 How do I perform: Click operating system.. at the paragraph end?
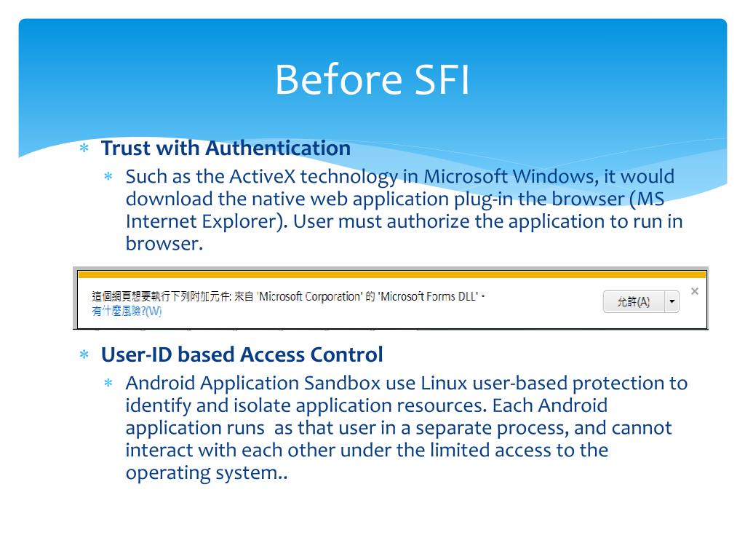coord(207,473)
